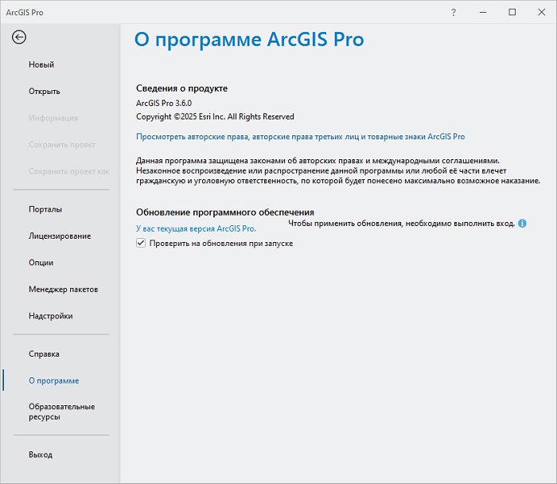Click the blue info icon beside update message
The image size is (557, 484).
[x=522, y=224]
